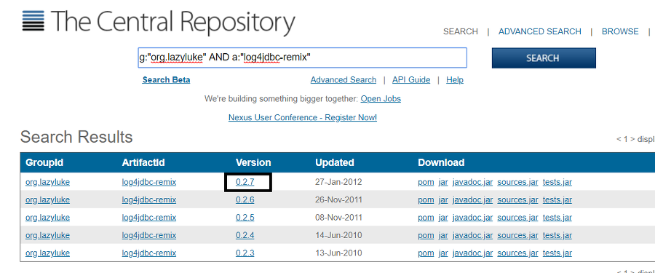Open version 0.2.7 link

[245, 182]
